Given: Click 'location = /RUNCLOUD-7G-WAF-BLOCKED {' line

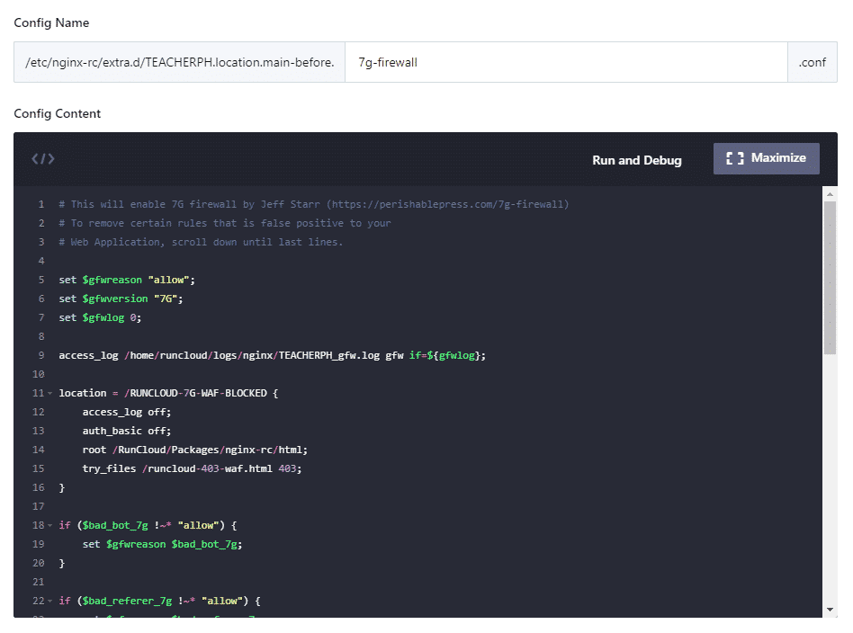Looking at the screenshot, I should pyautogui.click(x=168, y=393).
